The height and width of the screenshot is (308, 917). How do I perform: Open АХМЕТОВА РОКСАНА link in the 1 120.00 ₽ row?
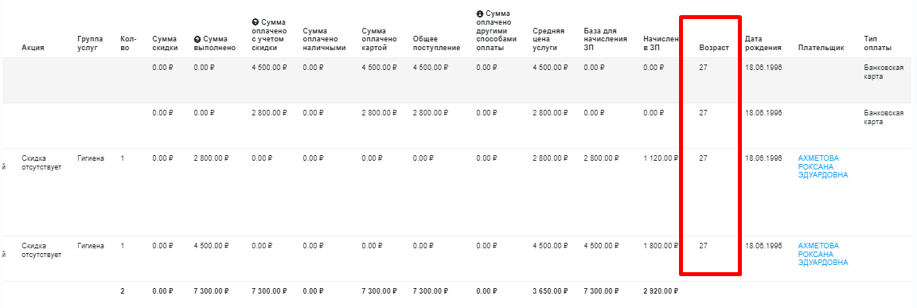tap(822, 166)
